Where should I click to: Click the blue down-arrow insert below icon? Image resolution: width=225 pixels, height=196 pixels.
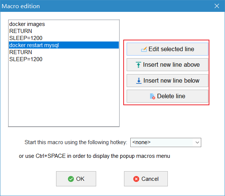(x=139, y=81)
